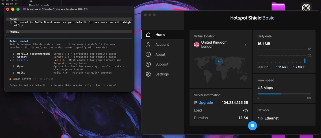Expand virtual location list chevron
Screen dimensions: 321x138
coord(245,45)
